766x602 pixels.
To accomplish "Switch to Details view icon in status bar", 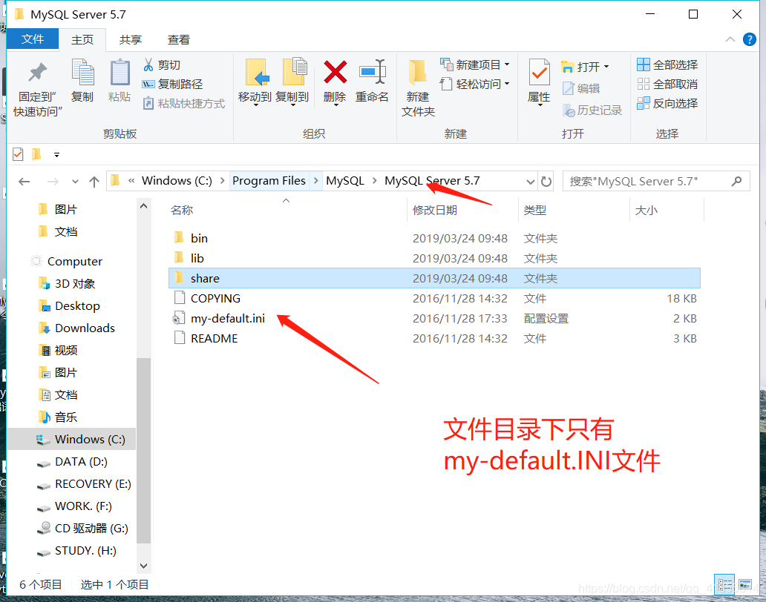I will (x=724, y=584).
